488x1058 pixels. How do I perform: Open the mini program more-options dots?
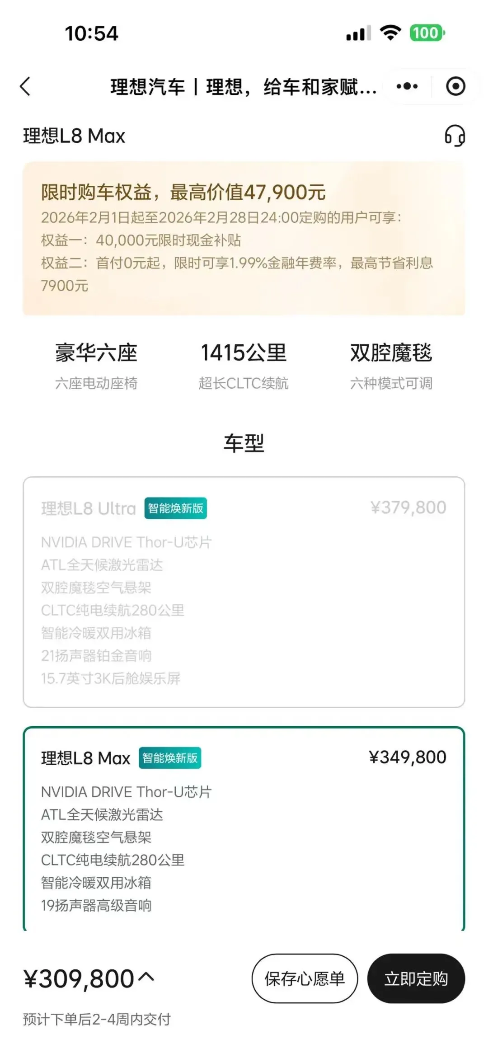point(407,86)
